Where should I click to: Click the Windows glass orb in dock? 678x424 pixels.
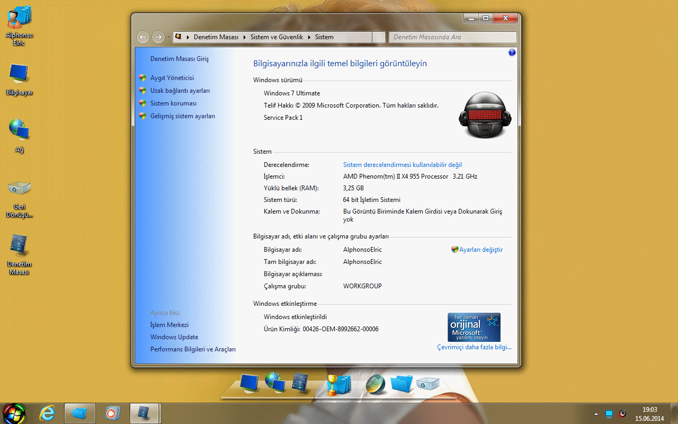pyautogui.click(x=376, y=384)
